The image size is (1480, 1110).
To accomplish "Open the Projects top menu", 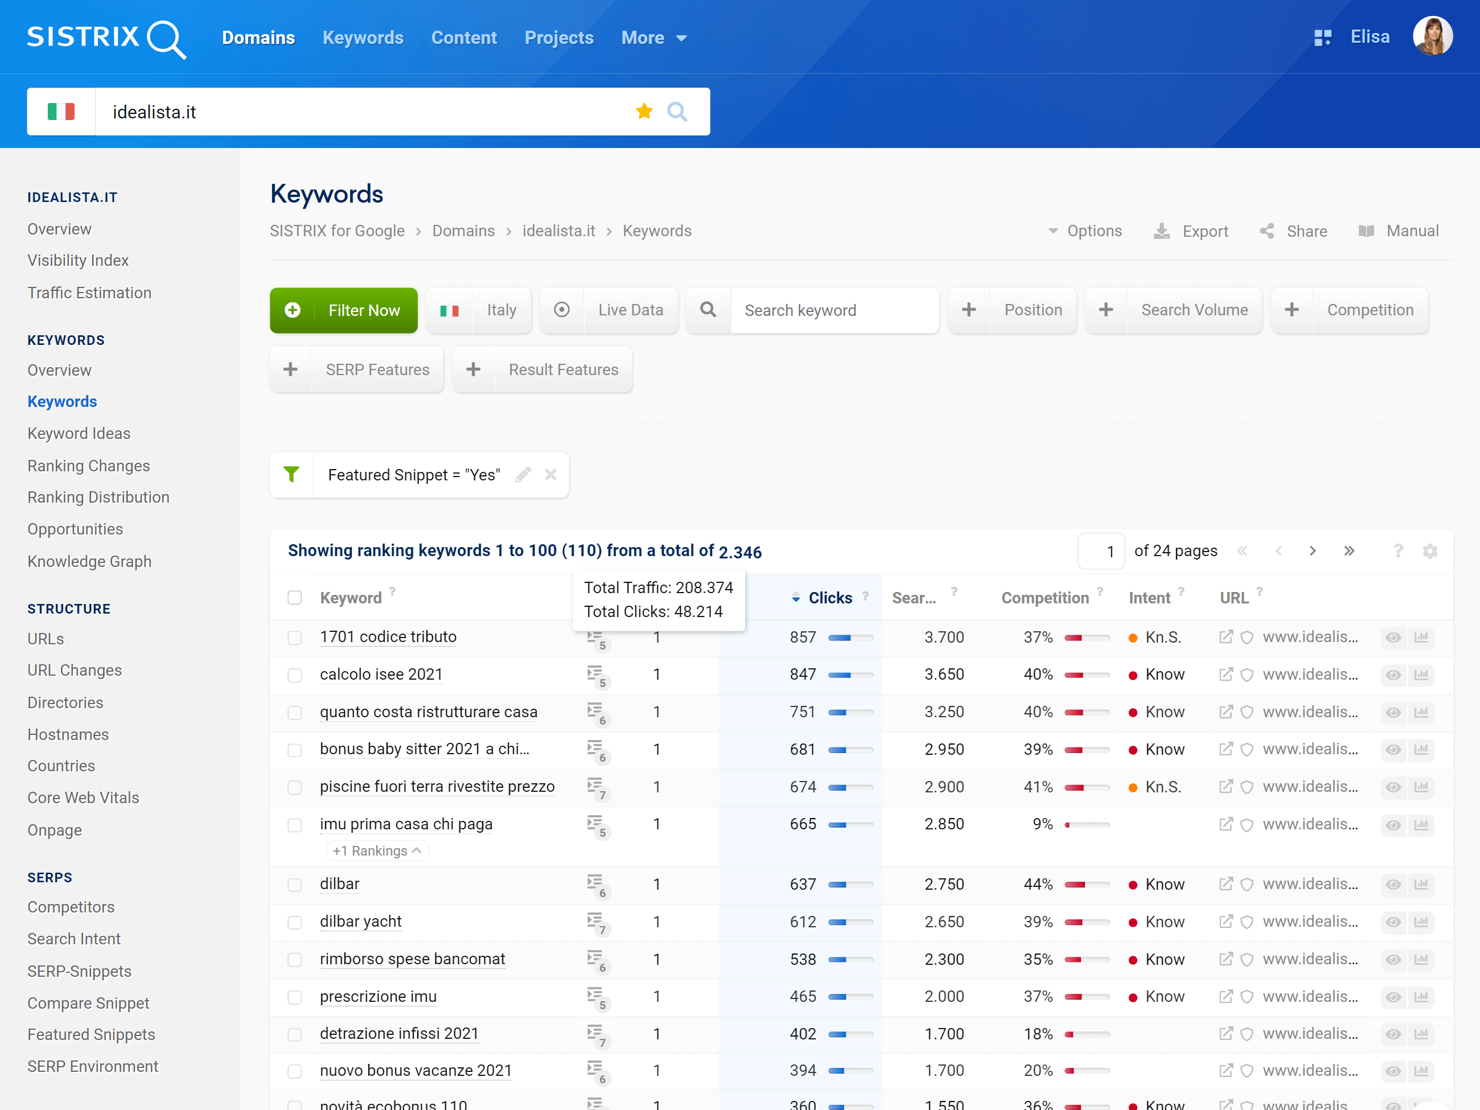I will click(558, 38).
